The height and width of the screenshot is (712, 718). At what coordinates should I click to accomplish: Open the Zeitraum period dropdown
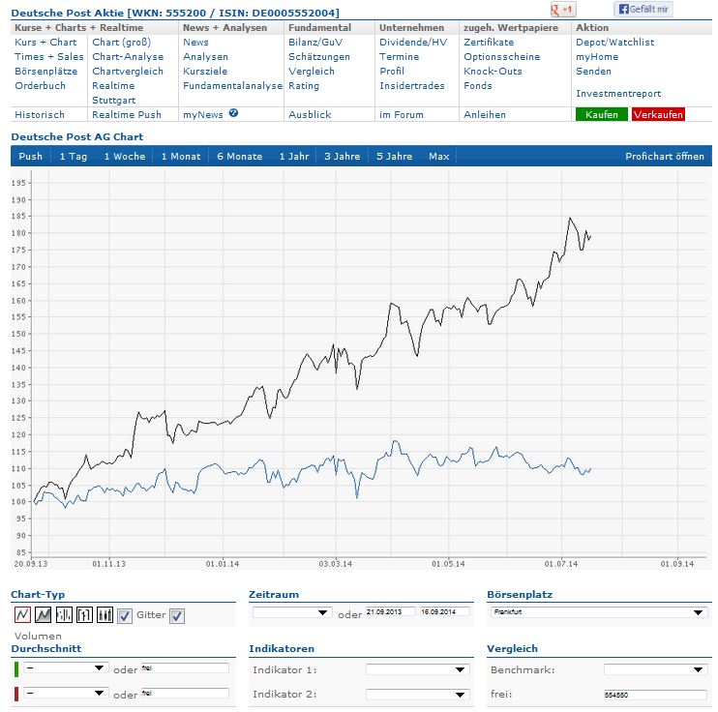[x=292, y=612]
